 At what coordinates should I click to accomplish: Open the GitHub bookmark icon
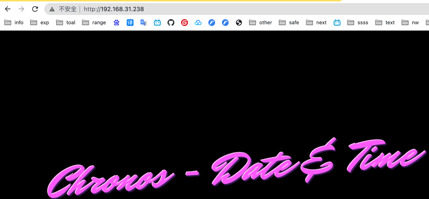(x=171, y=23)
